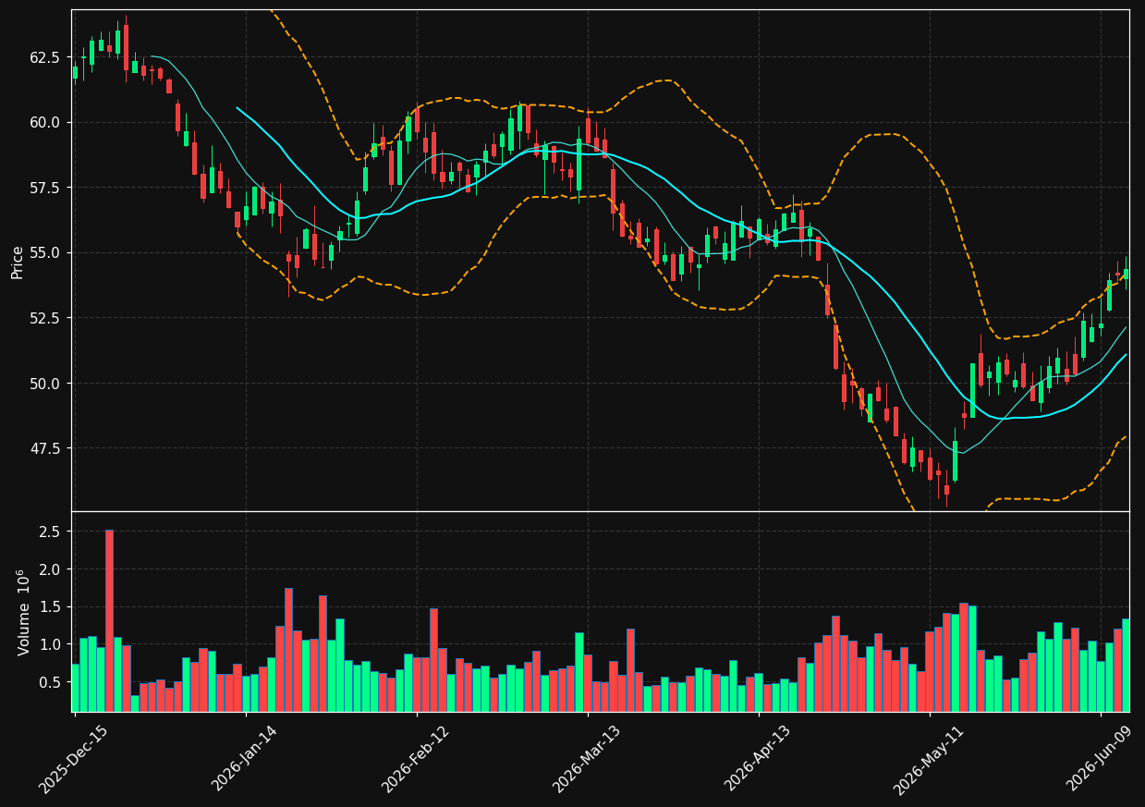Click the 60.0 price axis value
Viewport: 1145px width, 807px height.
[45, 122]
